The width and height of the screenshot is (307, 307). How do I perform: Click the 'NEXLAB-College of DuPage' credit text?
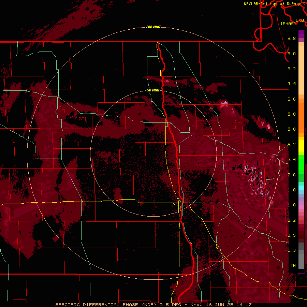click(x=272, y=4)
